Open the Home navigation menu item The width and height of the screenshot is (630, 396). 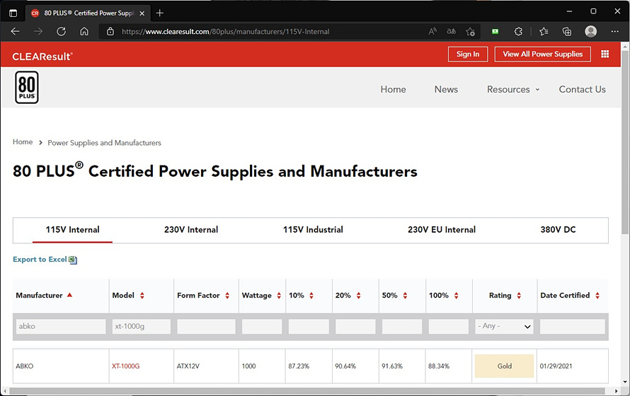(393, 90)
